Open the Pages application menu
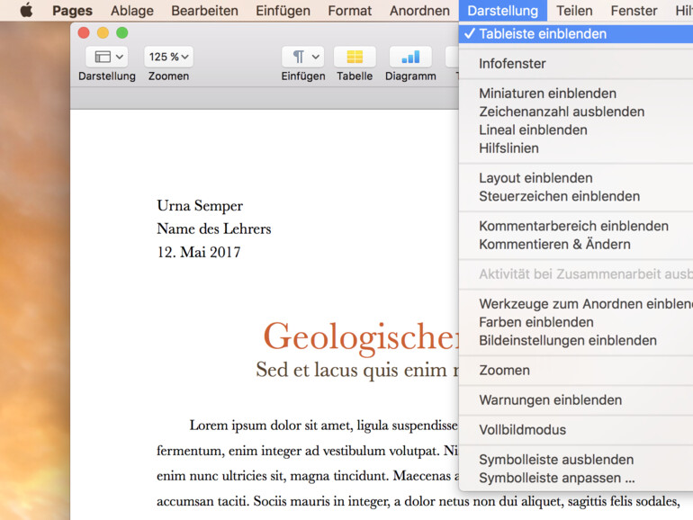The image size is (693, 520). coord(73,10)
